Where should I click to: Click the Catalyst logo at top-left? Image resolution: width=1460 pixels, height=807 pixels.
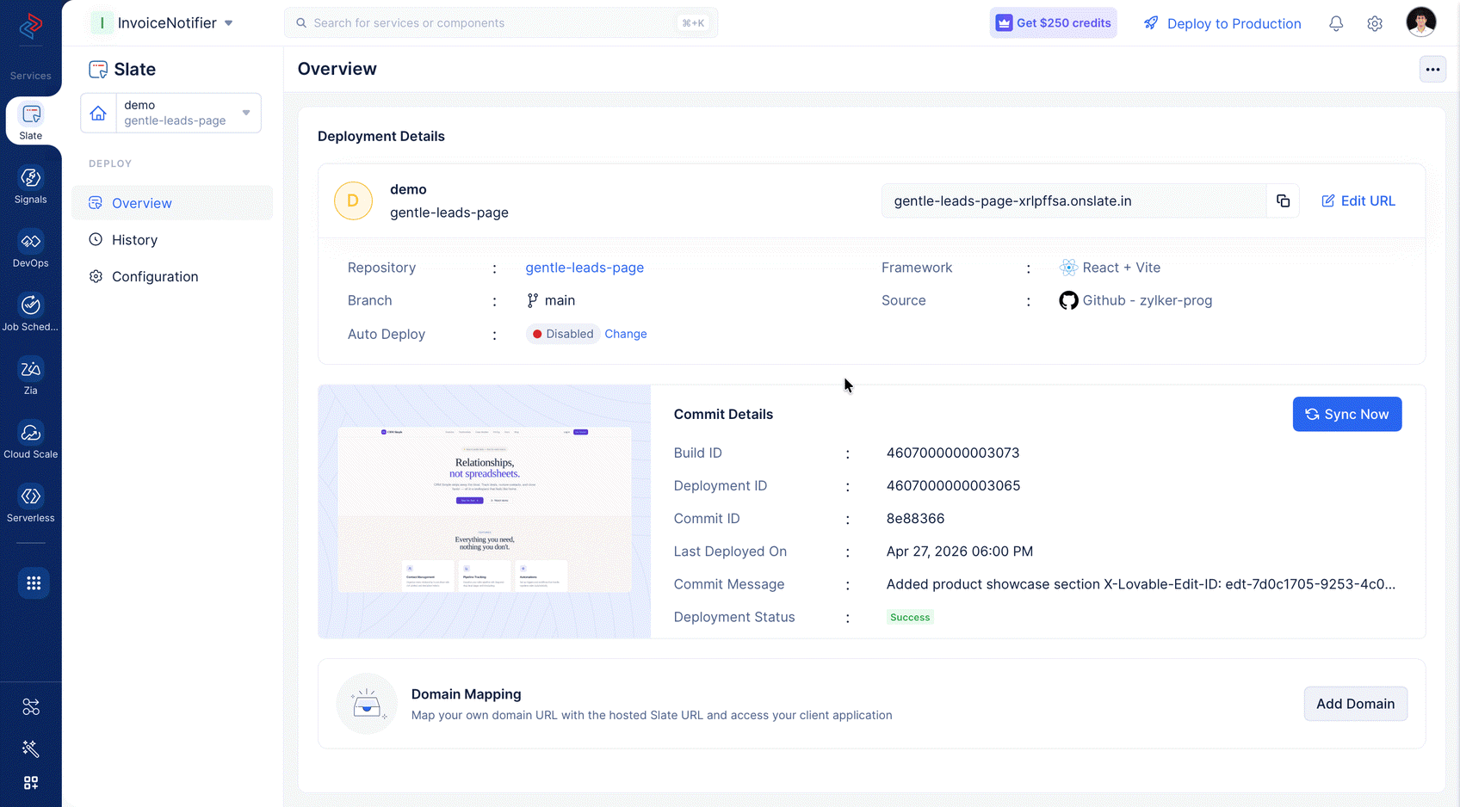pyautogui.click(x=31, y=27)
